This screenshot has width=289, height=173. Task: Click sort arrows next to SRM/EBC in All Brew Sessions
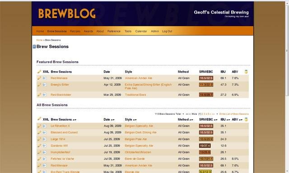tap(215, 120)
